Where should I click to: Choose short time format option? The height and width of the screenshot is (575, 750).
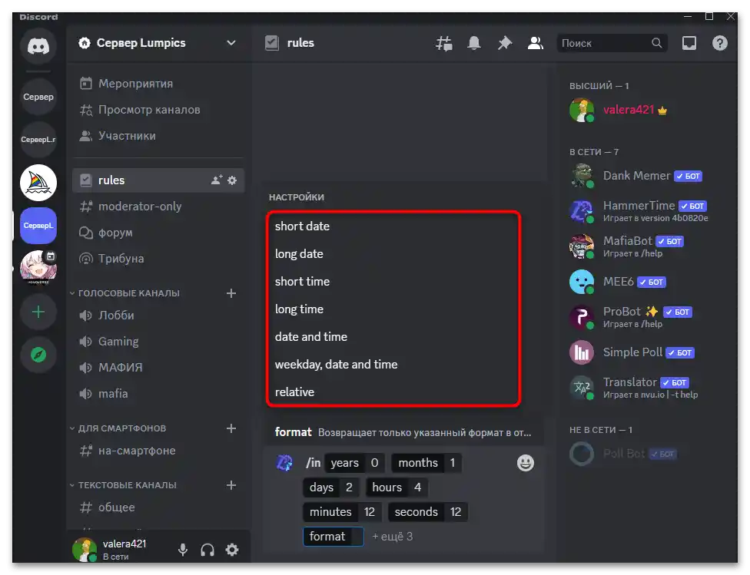393,282
